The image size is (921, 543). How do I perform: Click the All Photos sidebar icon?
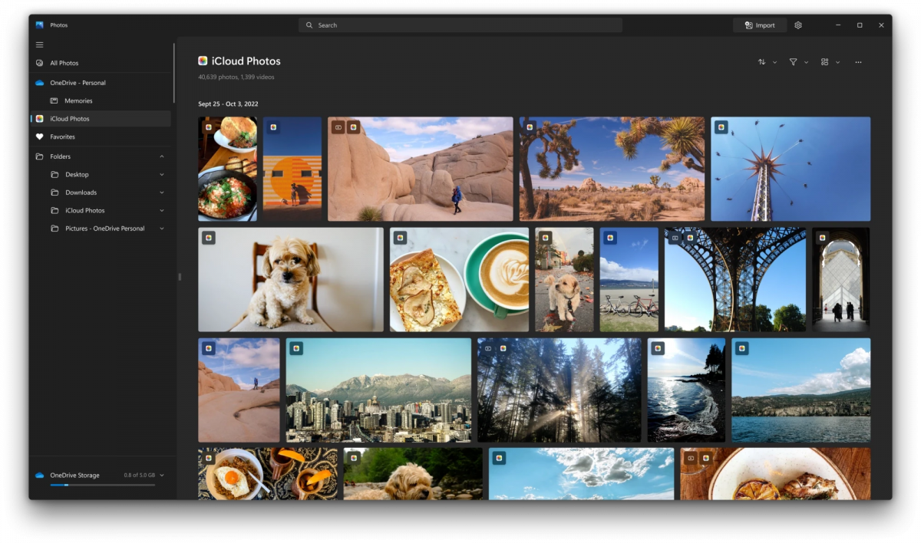(40, 63)
